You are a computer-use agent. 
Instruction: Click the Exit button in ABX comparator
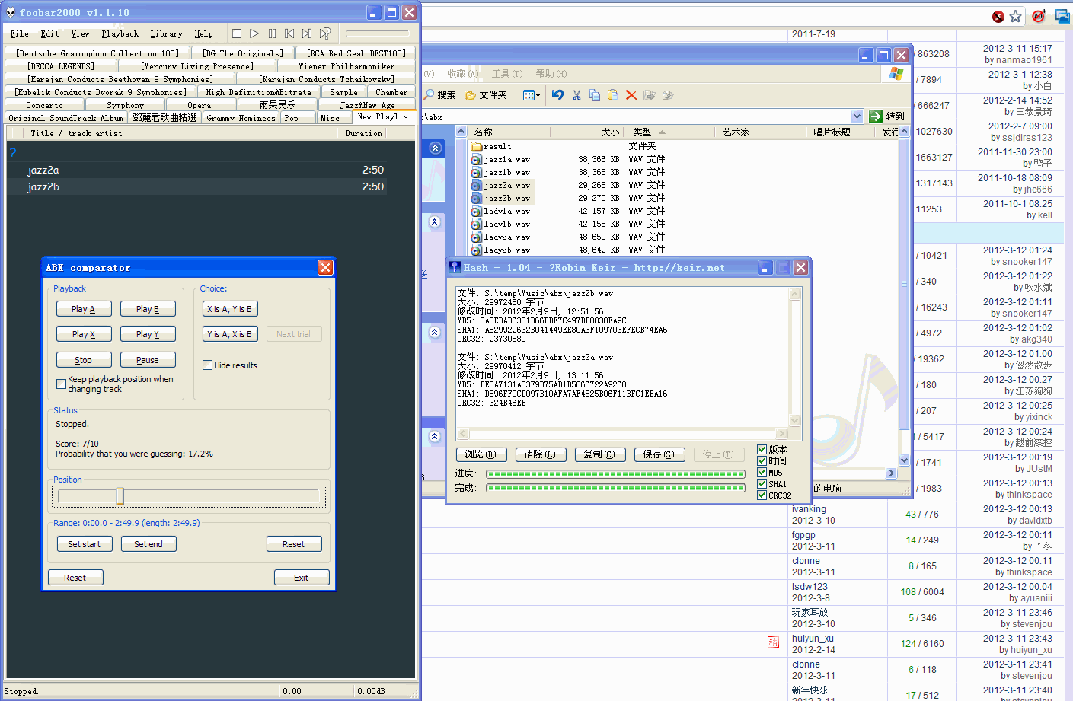pos(302,578)
